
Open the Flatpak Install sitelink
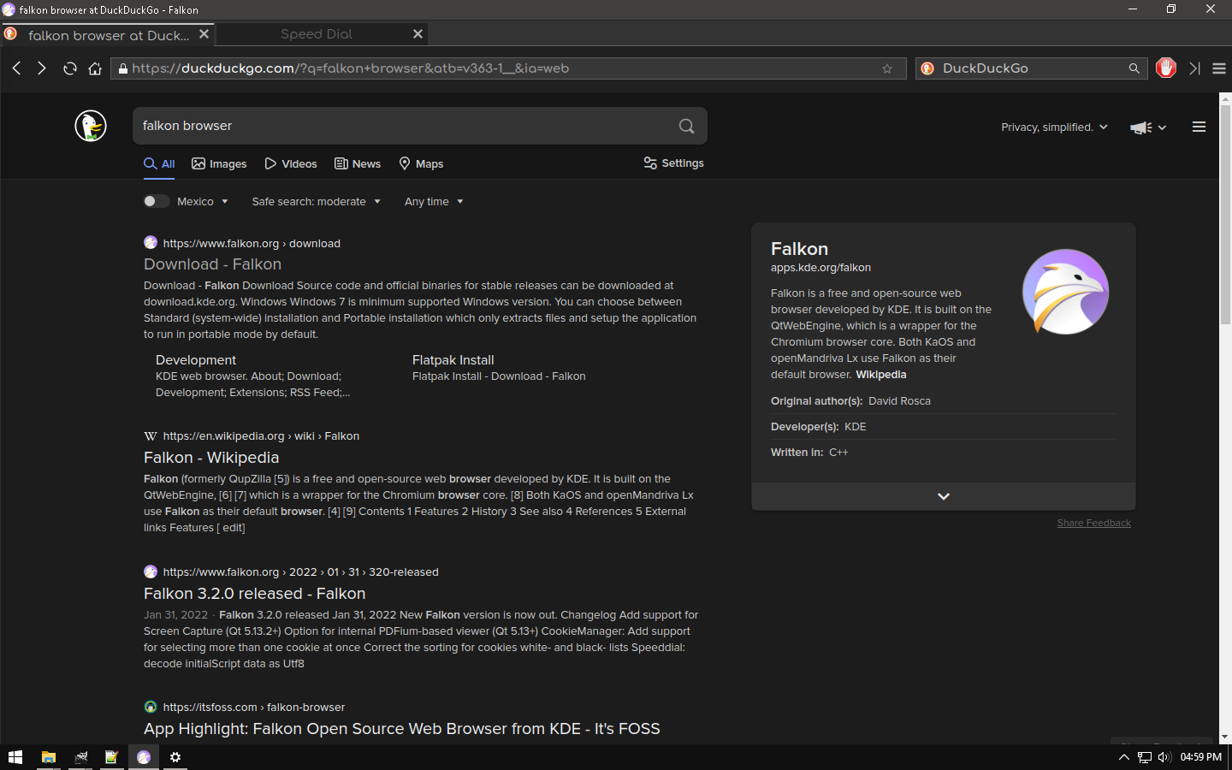click(x=453, y=360)
